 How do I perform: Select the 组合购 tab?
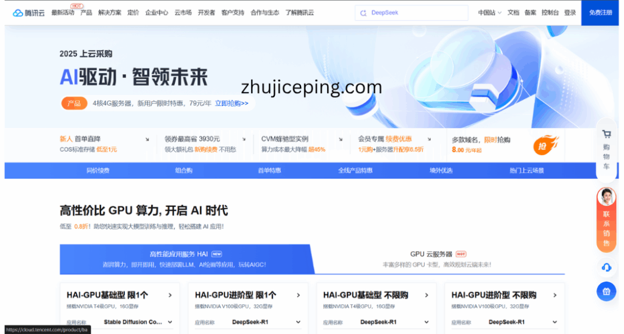[183, 171]
